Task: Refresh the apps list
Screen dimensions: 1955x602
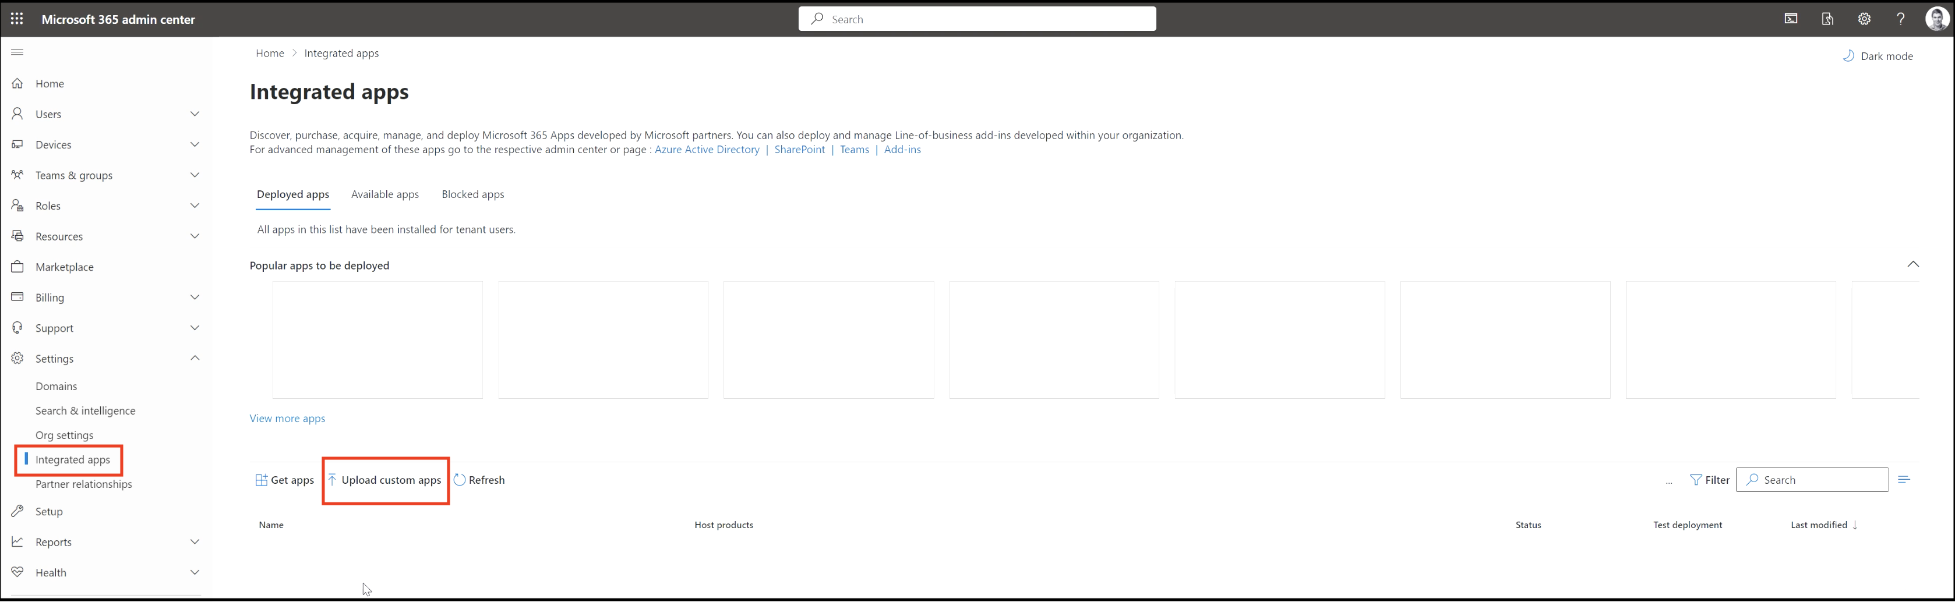Action: click(479, 480)
